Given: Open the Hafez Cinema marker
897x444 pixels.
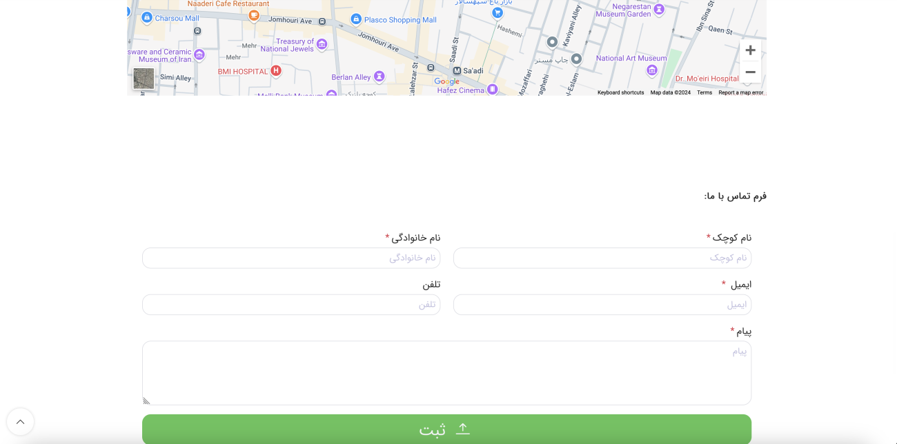Looking at the screenshot, I should click(492, 89).
